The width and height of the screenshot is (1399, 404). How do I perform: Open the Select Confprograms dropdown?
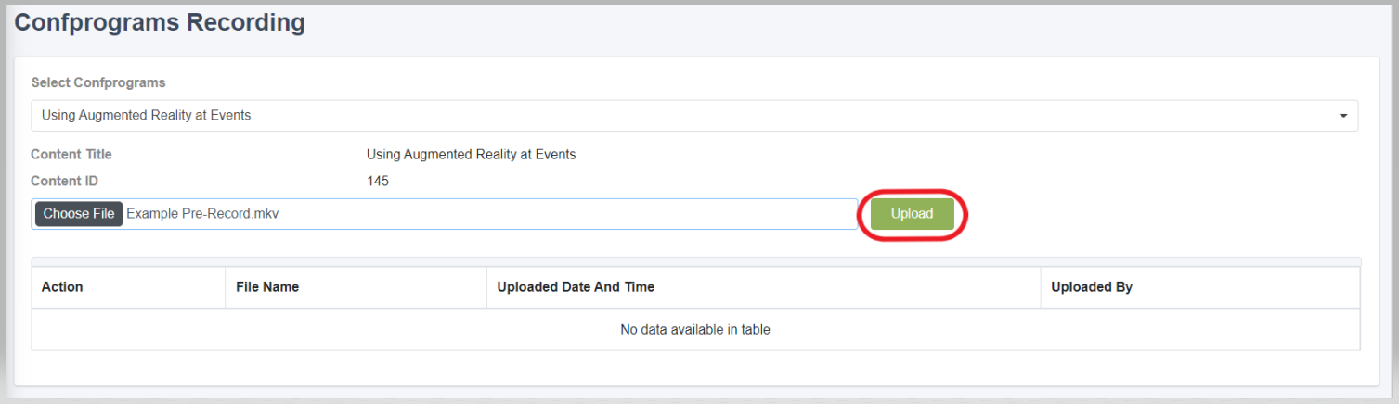click(694, 116)
